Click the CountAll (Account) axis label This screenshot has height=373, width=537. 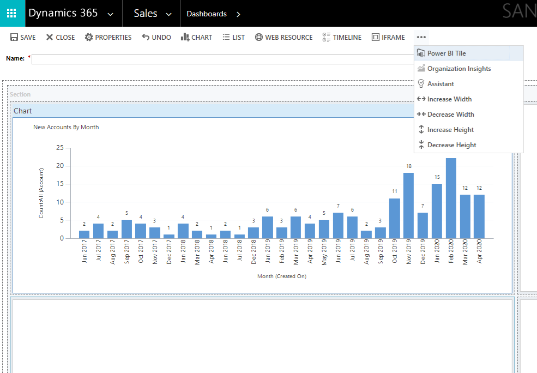point(41,193)
